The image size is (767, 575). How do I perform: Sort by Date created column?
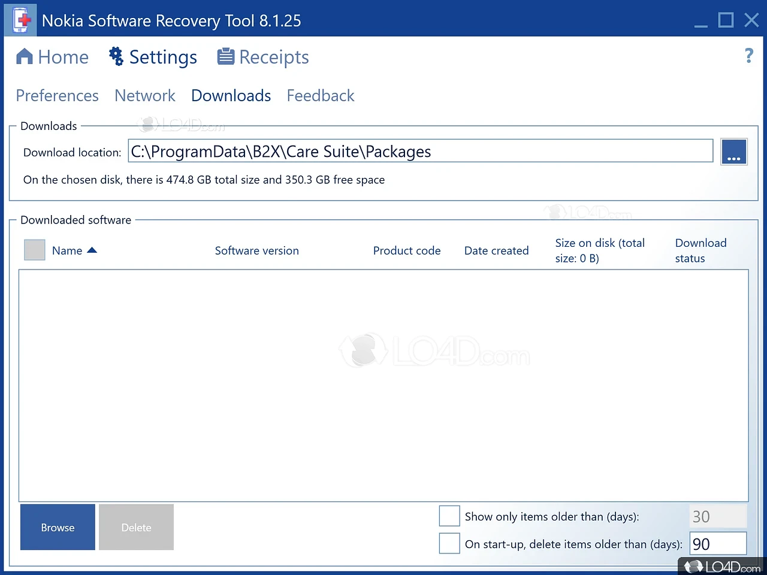tap(497, 250)
